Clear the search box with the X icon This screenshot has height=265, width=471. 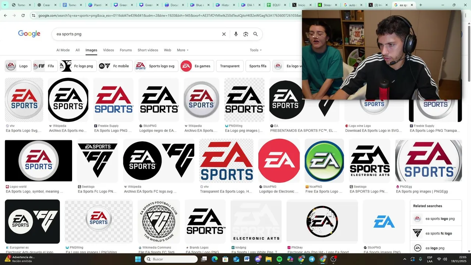click(x=224, y=34)
